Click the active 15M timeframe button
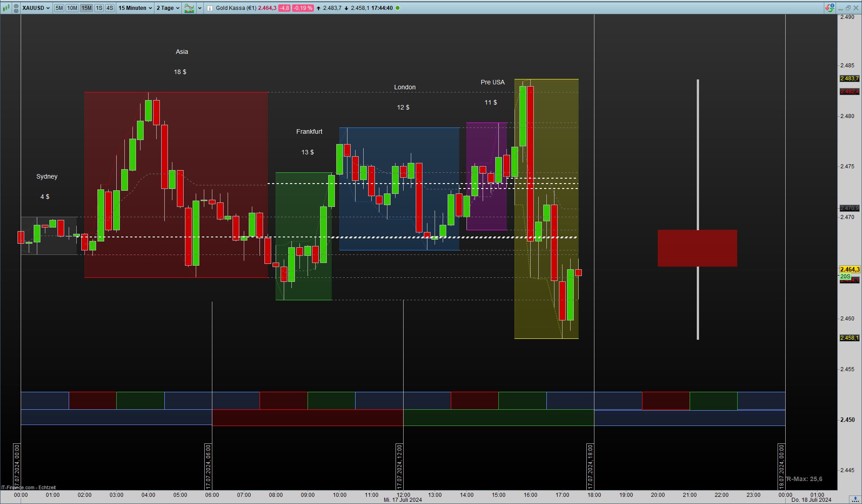 [x=86, y=8]
